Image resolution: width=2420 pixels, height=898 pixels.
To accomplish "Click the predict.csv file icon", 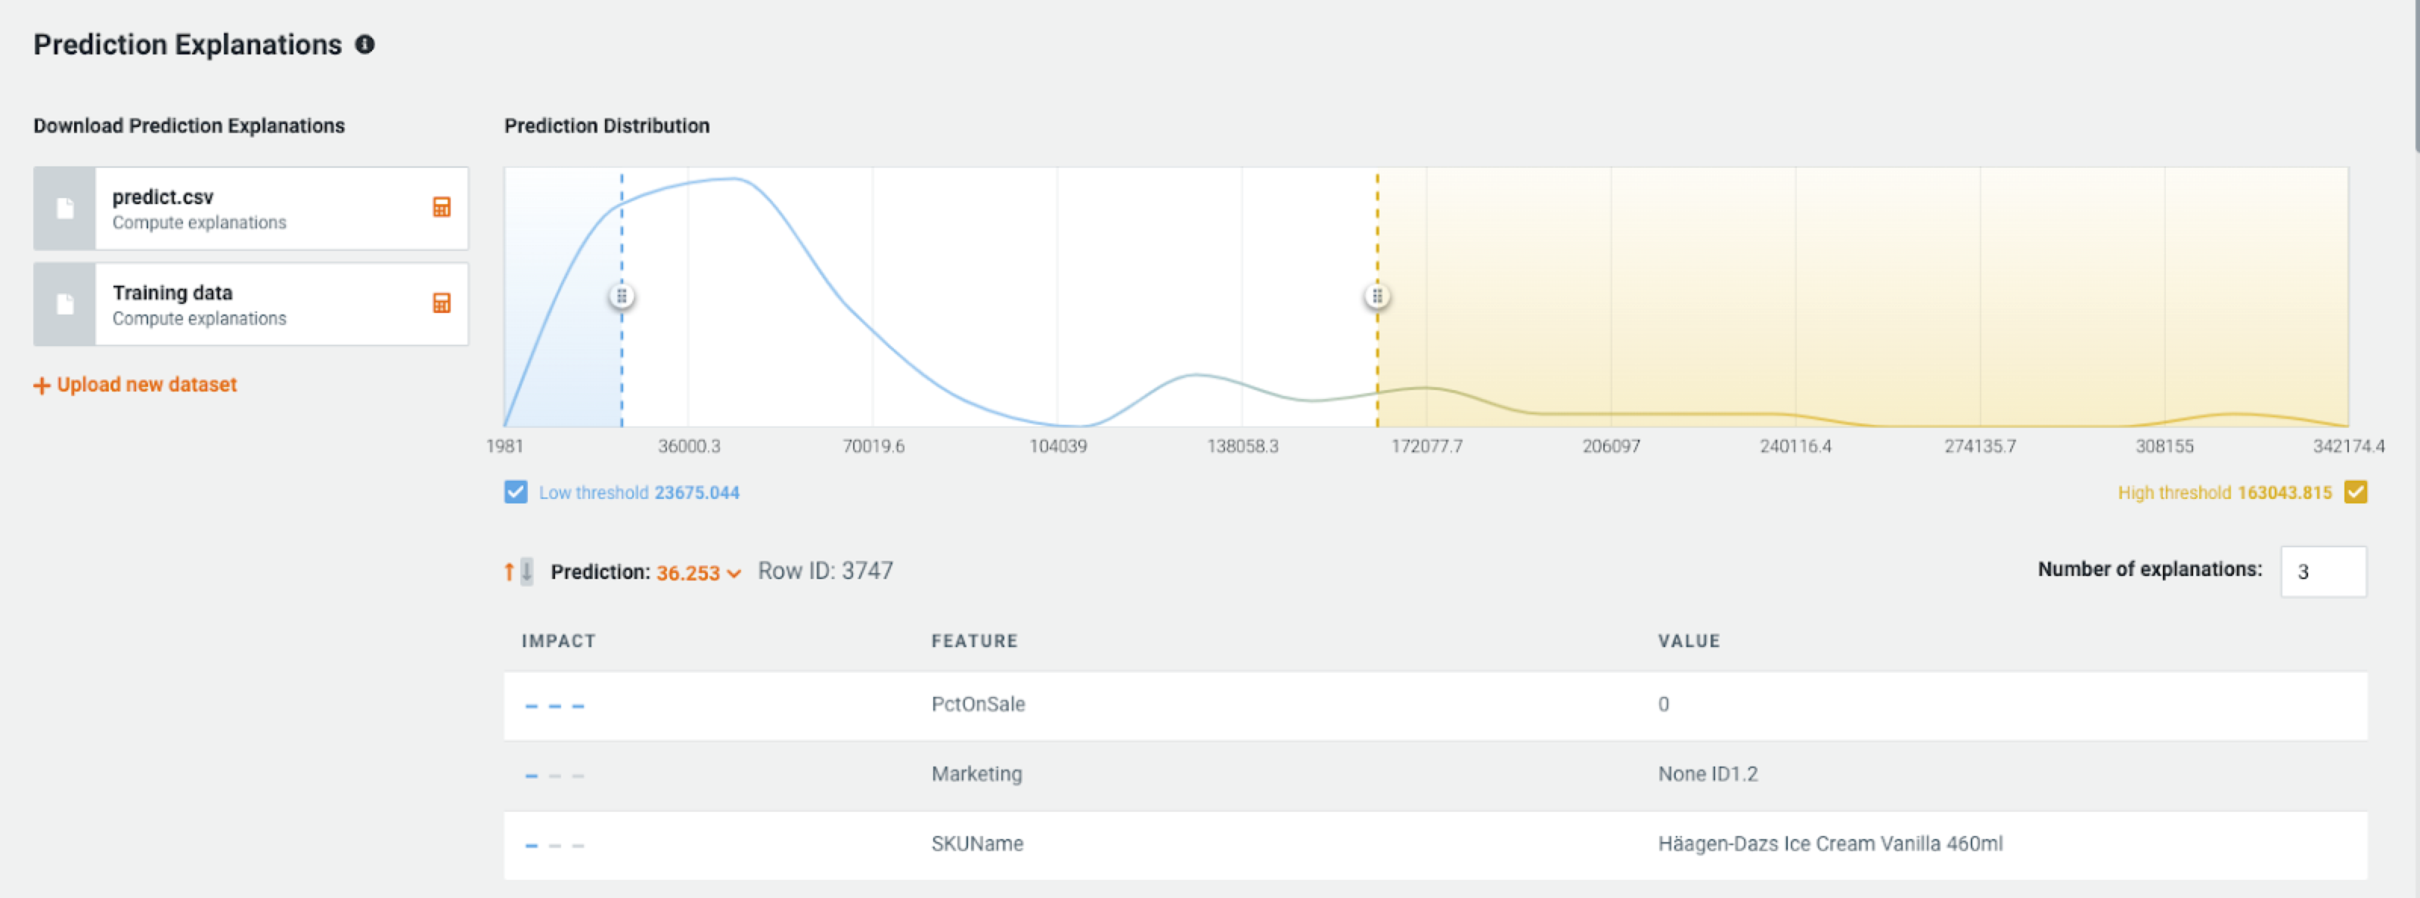I will pos(65,209).
